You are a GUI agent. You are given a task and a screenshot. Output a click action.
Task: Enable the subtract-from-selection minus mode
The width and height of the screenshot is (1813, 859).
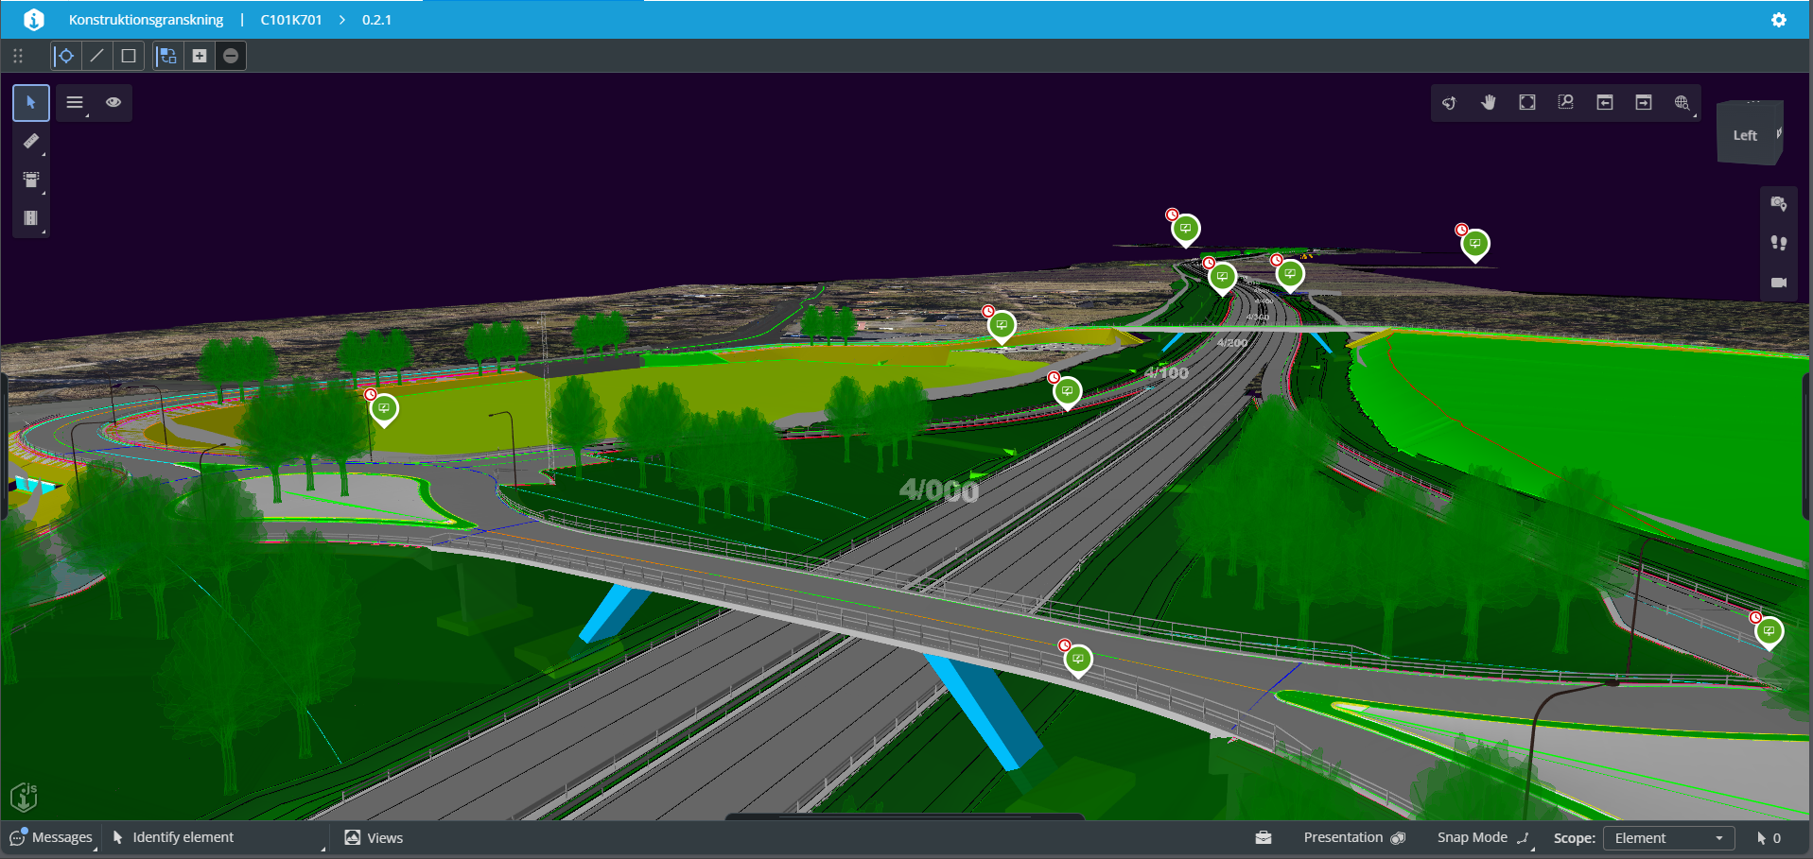coord(231,56)
